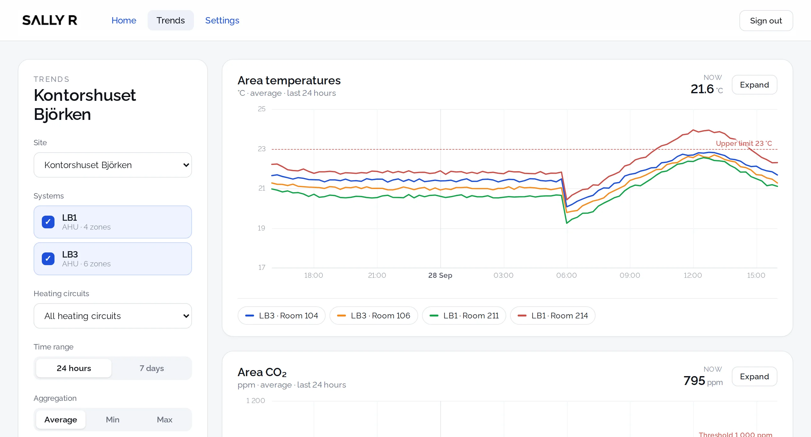Click the Area CO₂ chart title
The height and width of the screenshot is (437, 811).
(262, 372)
